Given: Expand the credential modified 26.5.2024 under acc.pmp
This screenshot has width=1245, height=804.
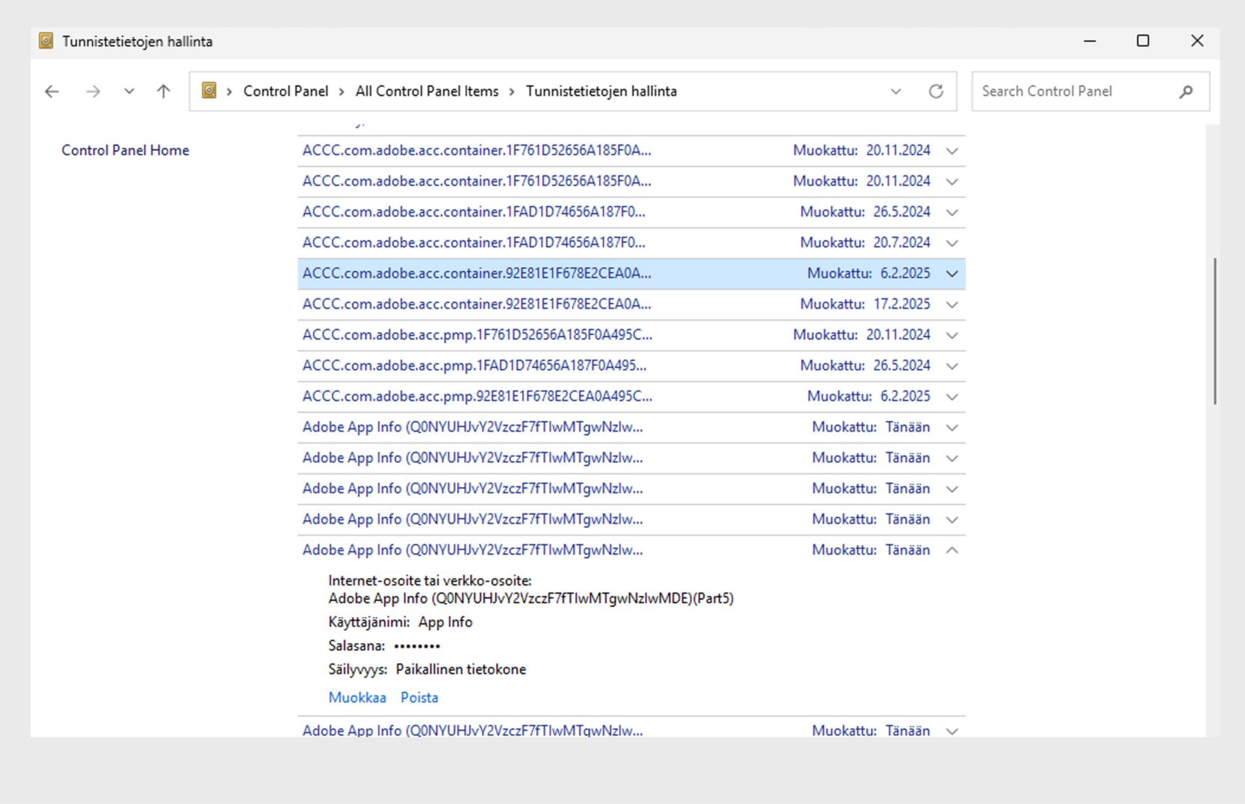Looking at the screenshot, I should tap(951, 366).
